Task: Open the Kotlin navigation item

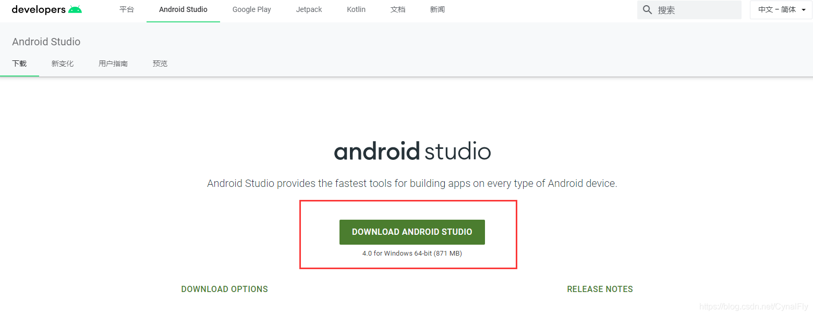Action: point(356,9)
